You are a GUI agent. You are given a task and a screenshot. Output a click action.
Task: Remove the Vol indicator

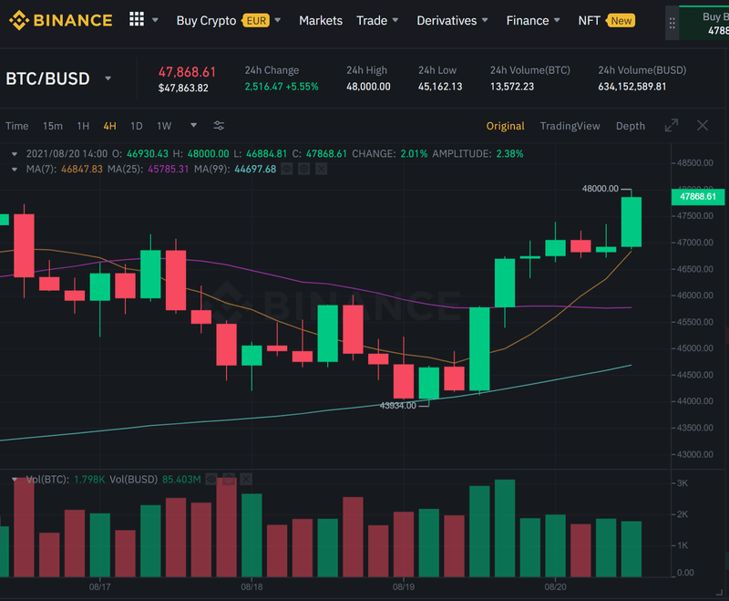[246, 479]
